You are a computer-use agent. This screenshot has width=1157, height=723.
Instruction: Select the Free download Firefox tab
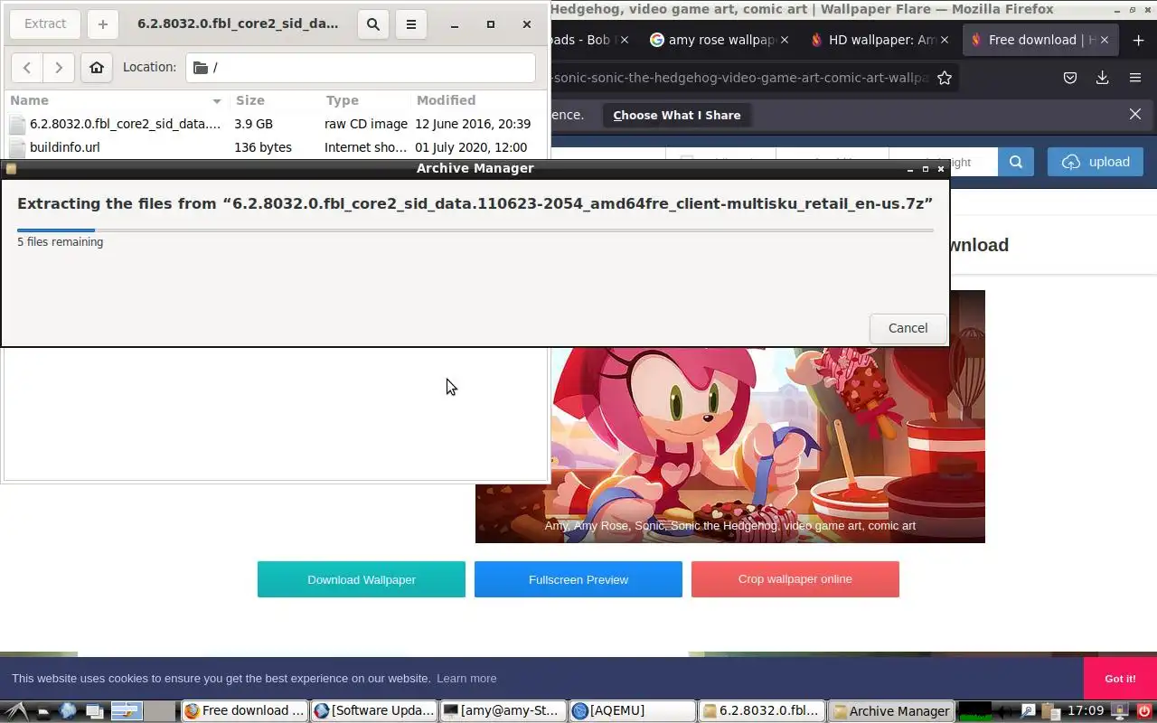click(x=1039, y=40)
